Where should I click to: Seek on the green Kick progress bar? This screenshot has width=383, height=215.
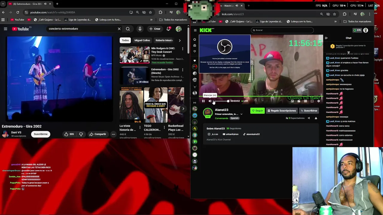(x=261, y=96)
